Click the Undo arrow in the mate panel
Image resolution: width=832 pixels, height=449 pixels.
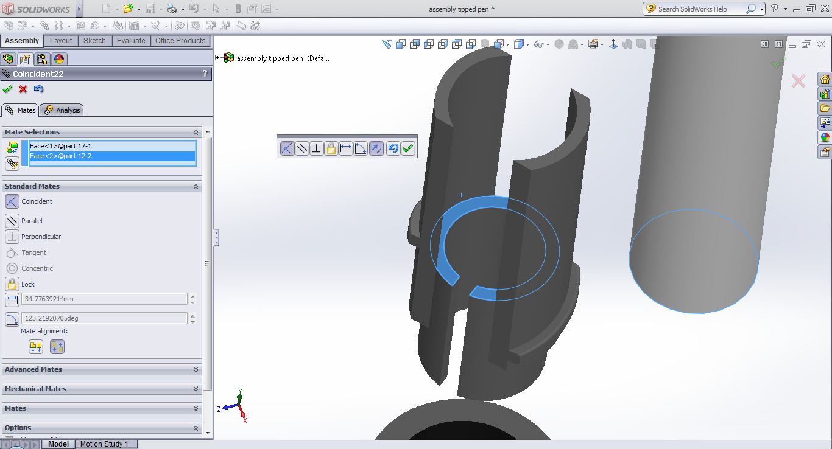coord(38,89)
